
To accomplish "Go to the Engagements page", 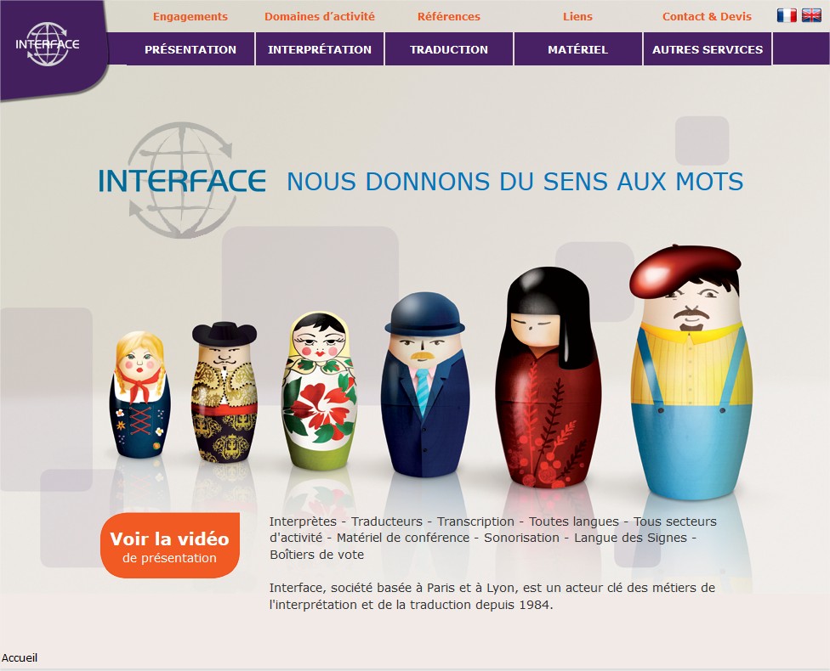I will 190,16.
